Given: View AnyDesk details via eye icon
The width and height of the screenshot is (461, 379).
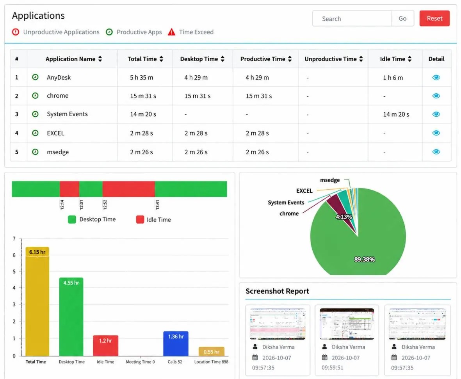Looking at the screenshot, I should pyautogui.click(x=436, y=77).
